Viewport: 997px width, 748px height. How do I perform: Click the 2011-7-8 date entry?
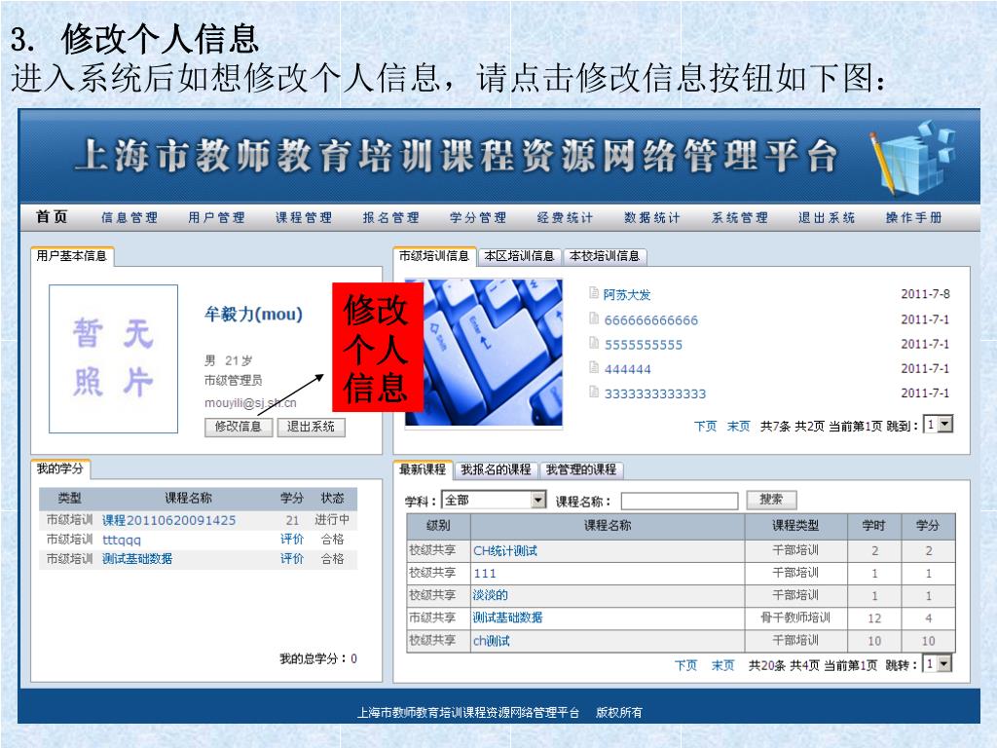925,294
